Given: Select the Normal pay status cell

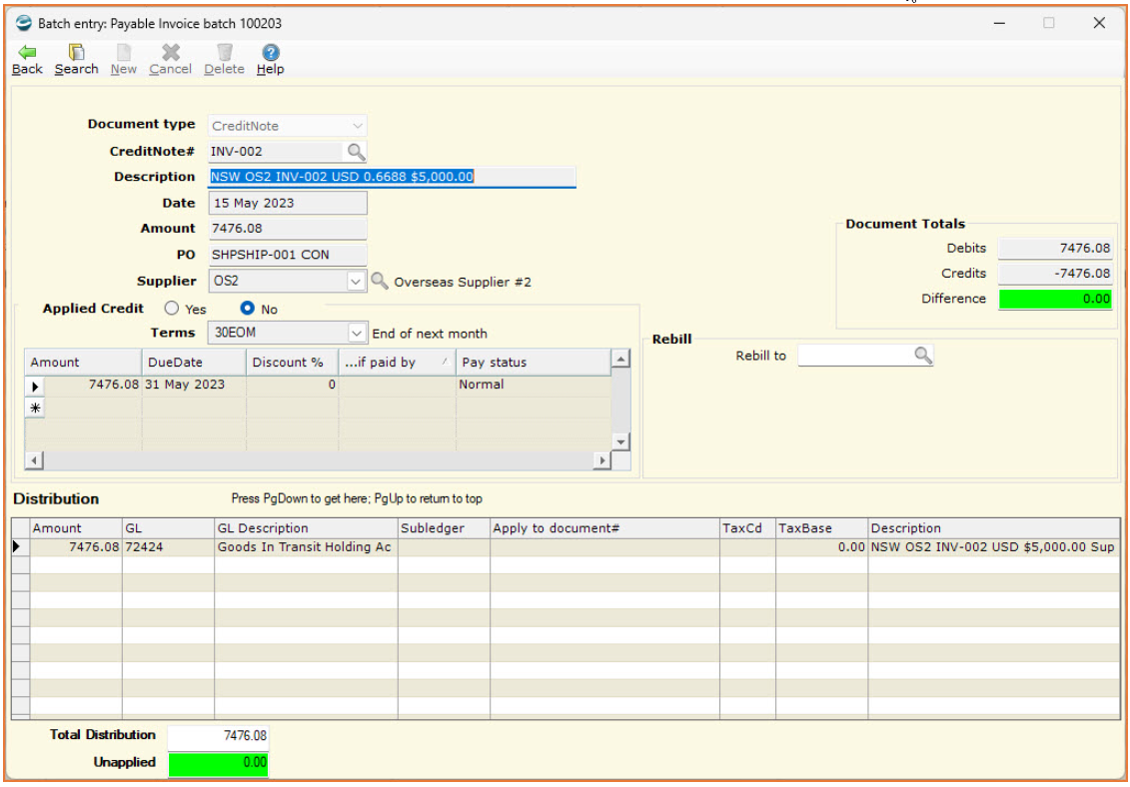Looking at the screenshot, I should 534,385.
